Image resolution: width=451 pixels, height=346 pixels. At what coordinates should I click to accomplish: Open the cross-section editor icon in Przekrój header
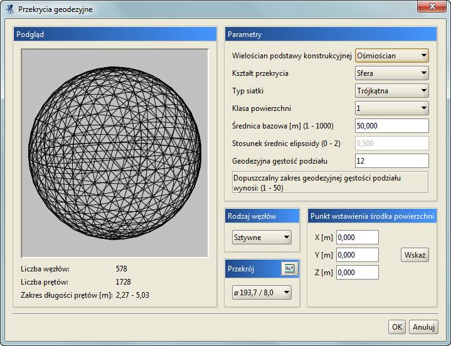pyautogui.click(x=289, y=269)
